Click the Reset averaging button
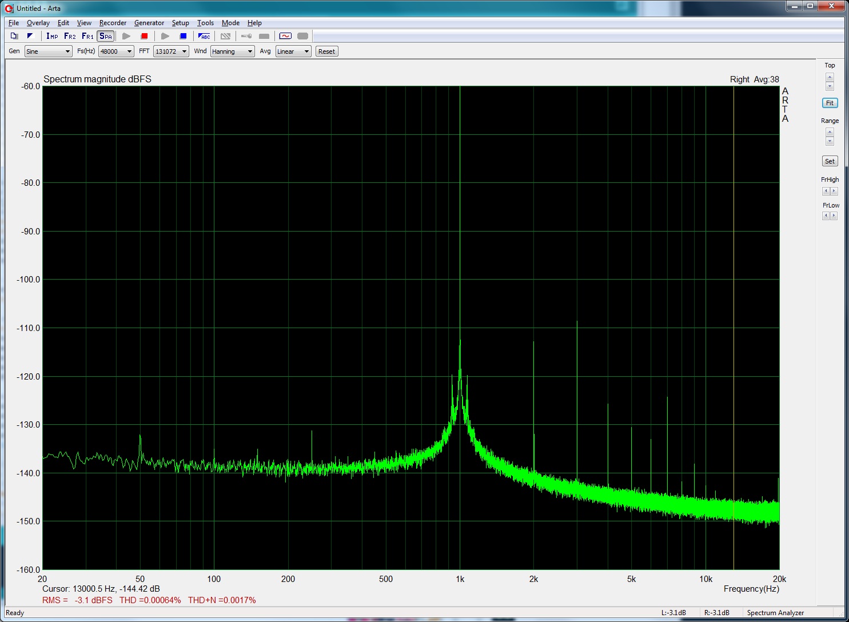849x622 pixels. [x=326, y=51]
